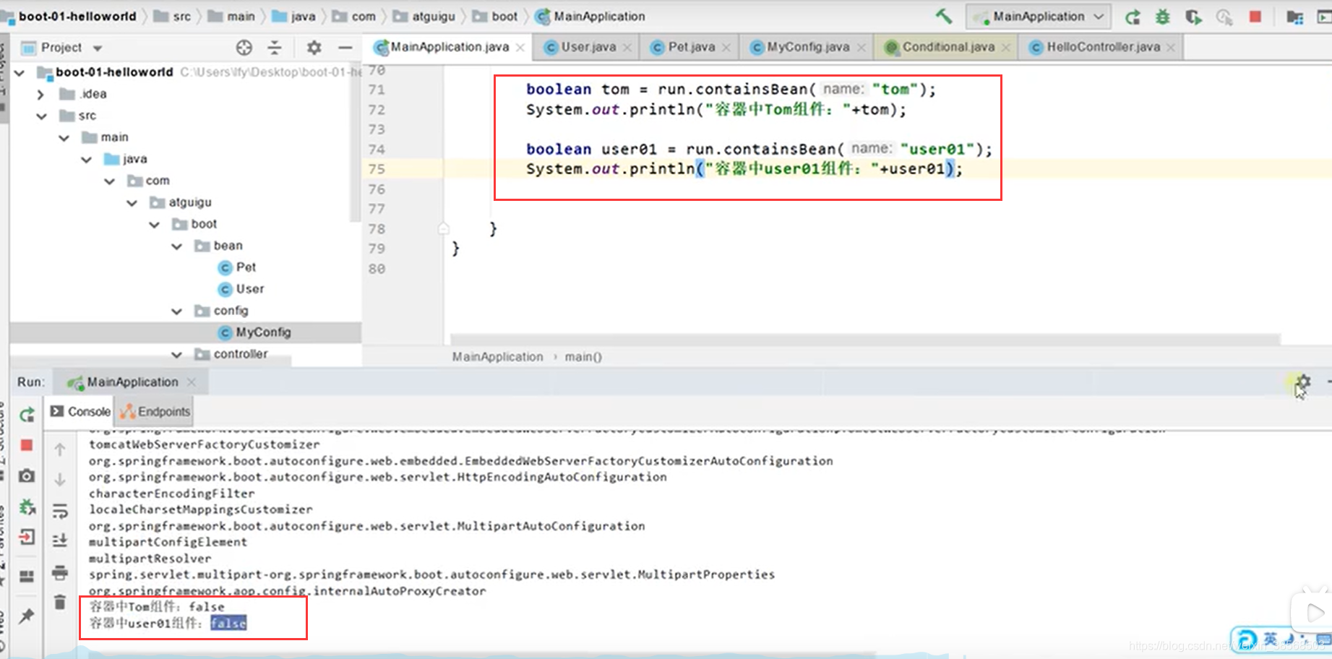Select MyConfig class in project tree
This screenshot has width=1332, height=659.
point(254,332)
